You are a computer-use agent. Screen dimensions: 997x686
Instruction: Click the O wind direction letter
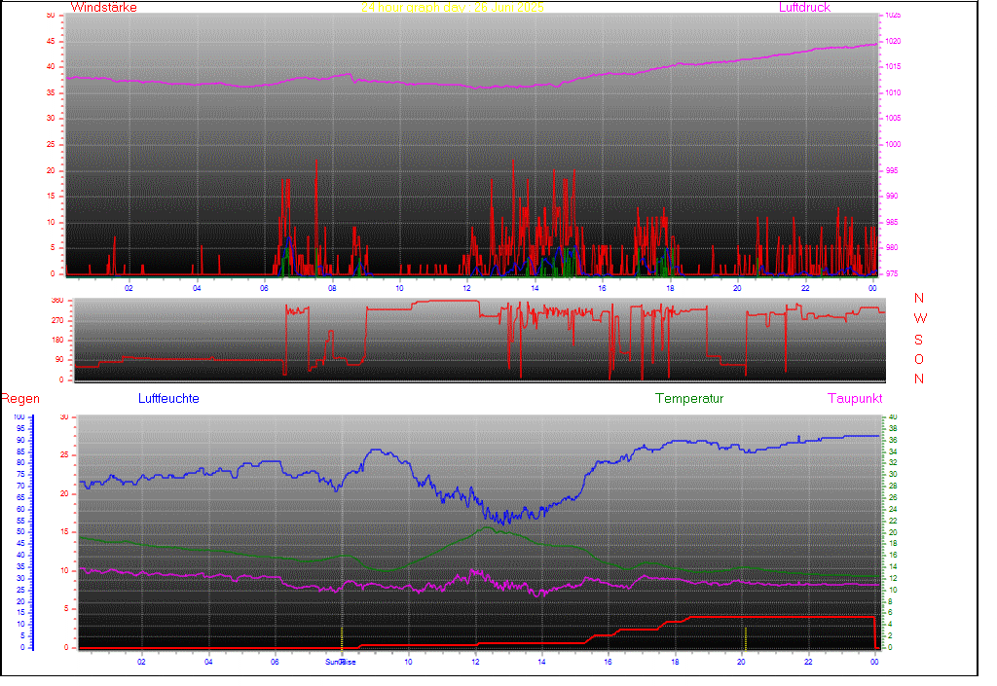tap(919, 359)
